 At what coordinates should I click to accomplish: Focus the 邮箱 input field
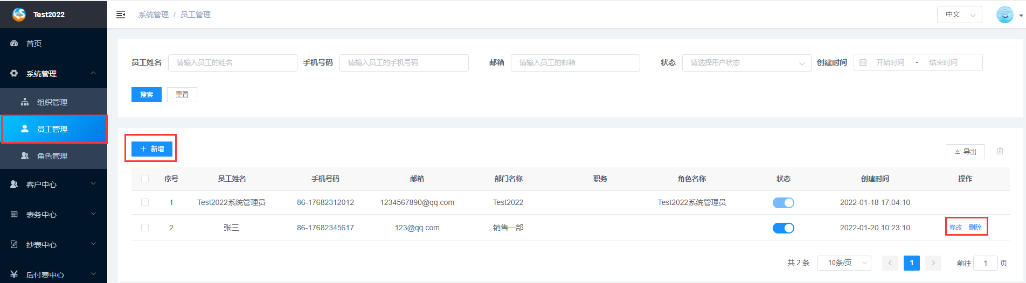(x=576, y=62)
